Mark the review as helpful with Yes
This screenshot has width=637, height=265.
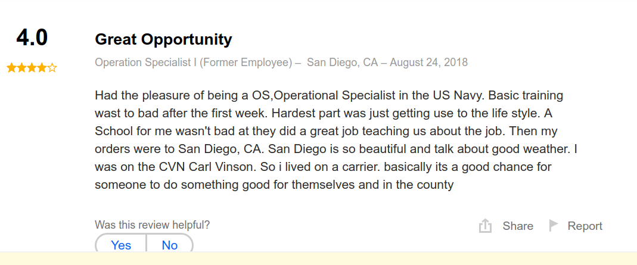(121, 245)
